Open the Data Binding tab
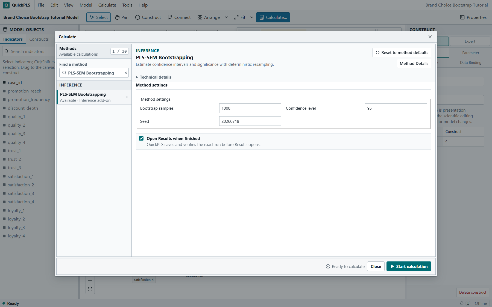Screen dimensions: 492x307 [x=471, y=62]
